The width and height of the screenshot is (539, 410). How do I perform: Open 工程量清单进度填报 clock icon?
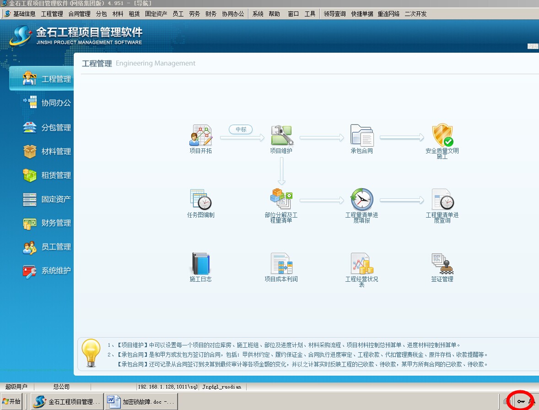pyautogui.click(x=361, y=200)
